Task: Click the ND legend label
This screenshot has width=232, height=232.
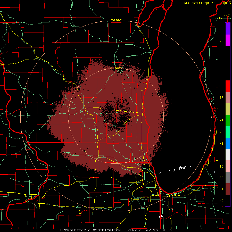Action: point(221,201)
